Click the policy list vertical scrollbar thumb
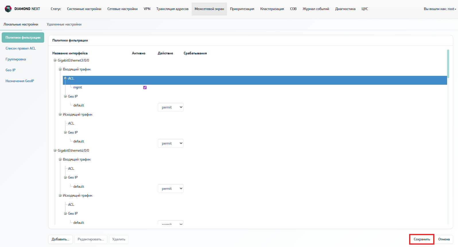Screen dimensions: 458x247 [448, 64]
